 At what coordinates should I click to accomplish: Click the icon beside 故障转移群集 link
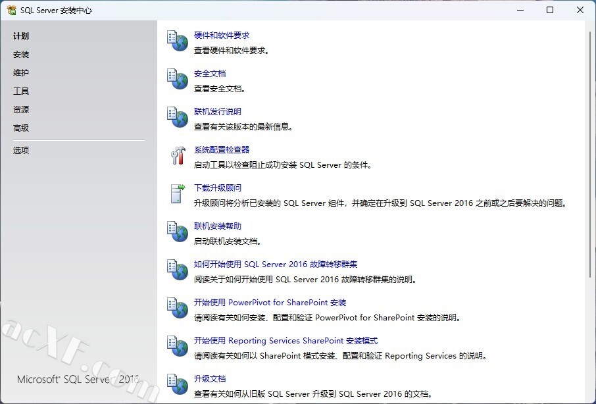178,270
